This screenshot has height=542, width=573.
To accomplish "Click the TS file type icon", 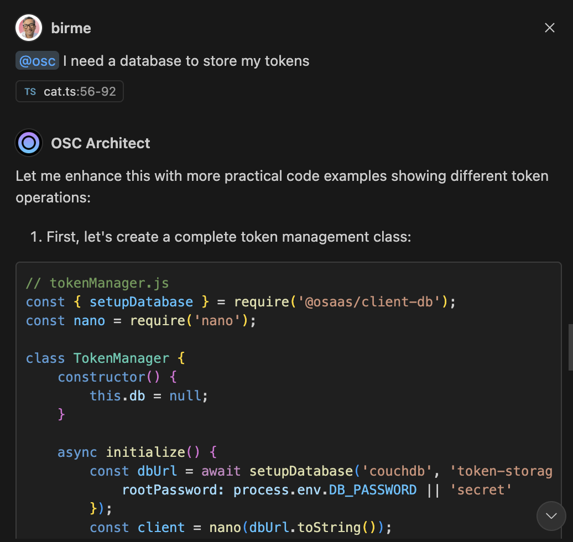I will [30, 92].
